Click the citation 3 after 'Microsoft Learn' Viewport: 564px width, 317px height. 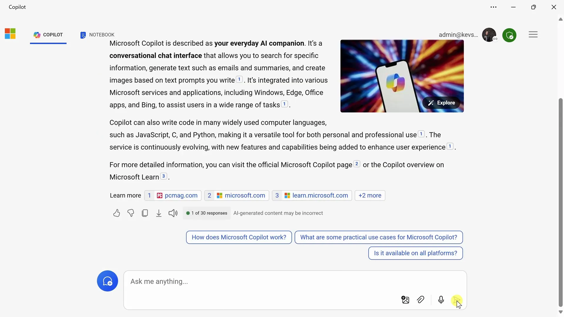164,176
